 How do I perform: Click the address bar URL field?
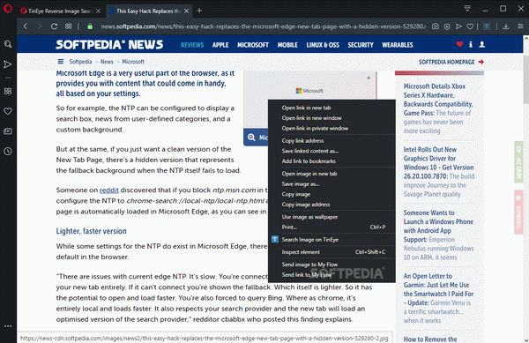263,26
